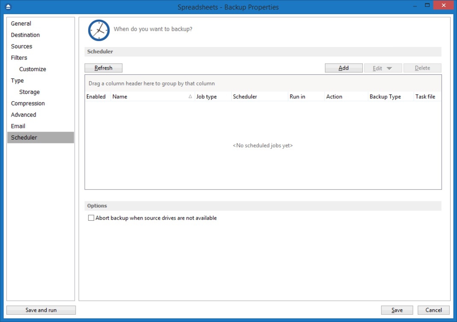The width and height of the screenshot is (457, 322).
Task: Add a new scheduled job
Action: [344, 68]
